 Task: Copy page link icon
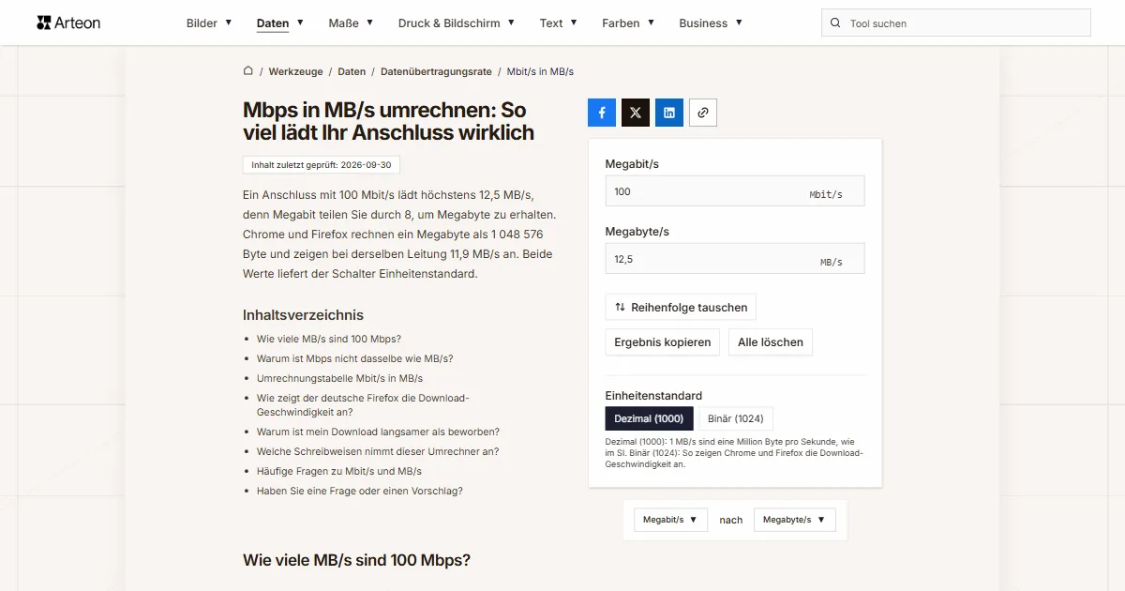(703, 113)
